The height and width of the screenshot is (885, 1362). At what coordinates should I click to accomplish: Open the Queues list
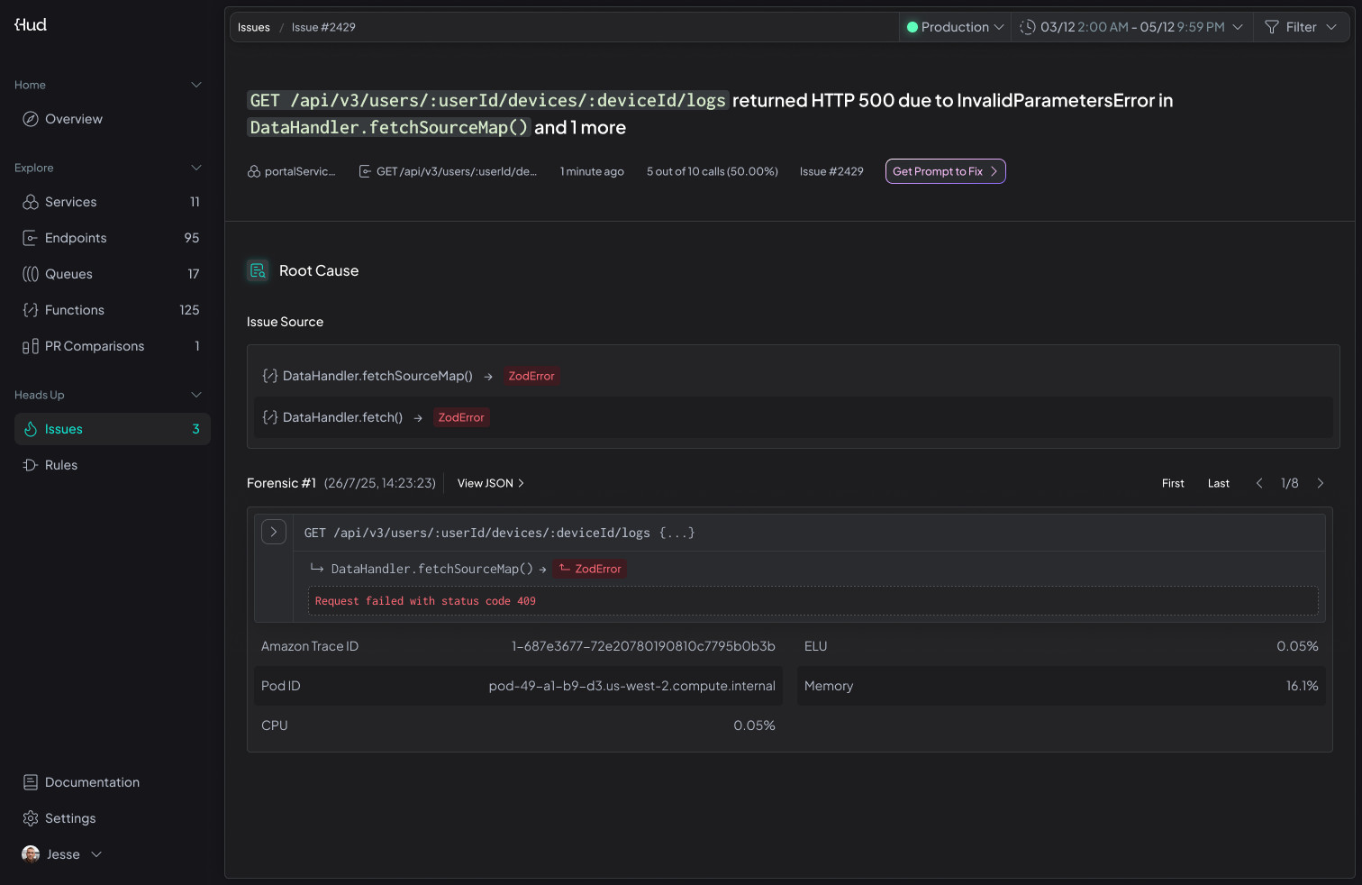(68, 274)
